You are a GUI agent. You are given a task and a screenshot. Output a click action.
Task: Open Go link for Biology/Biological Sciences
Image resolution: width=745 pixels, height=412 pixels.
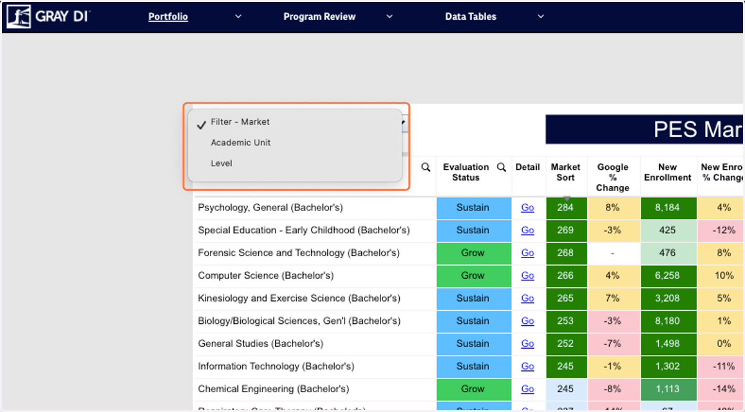(x=528, y=321)
